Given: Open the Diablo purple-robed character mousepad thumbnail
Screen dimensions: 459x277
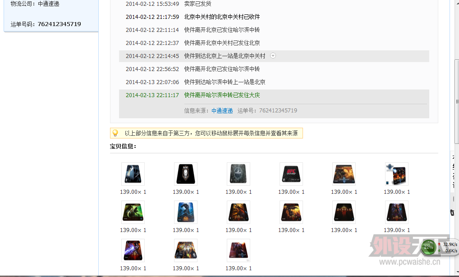Looking at the screenshot, I should [397, 212].
